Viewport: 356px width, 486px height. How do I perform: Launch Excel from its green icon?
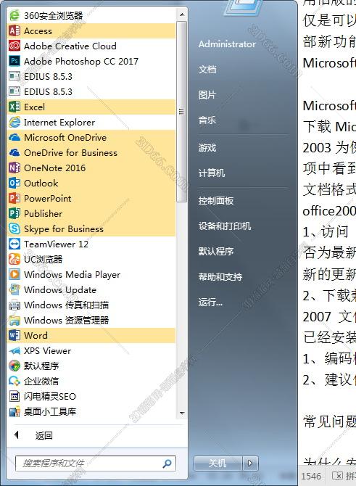(x=15, y=107)
